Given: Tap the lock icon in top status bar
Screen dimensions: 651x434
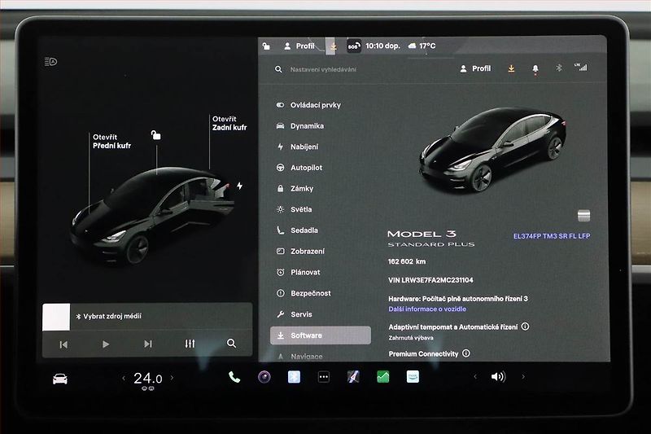Looking at the screenshot, I should [x=266, y=46].
